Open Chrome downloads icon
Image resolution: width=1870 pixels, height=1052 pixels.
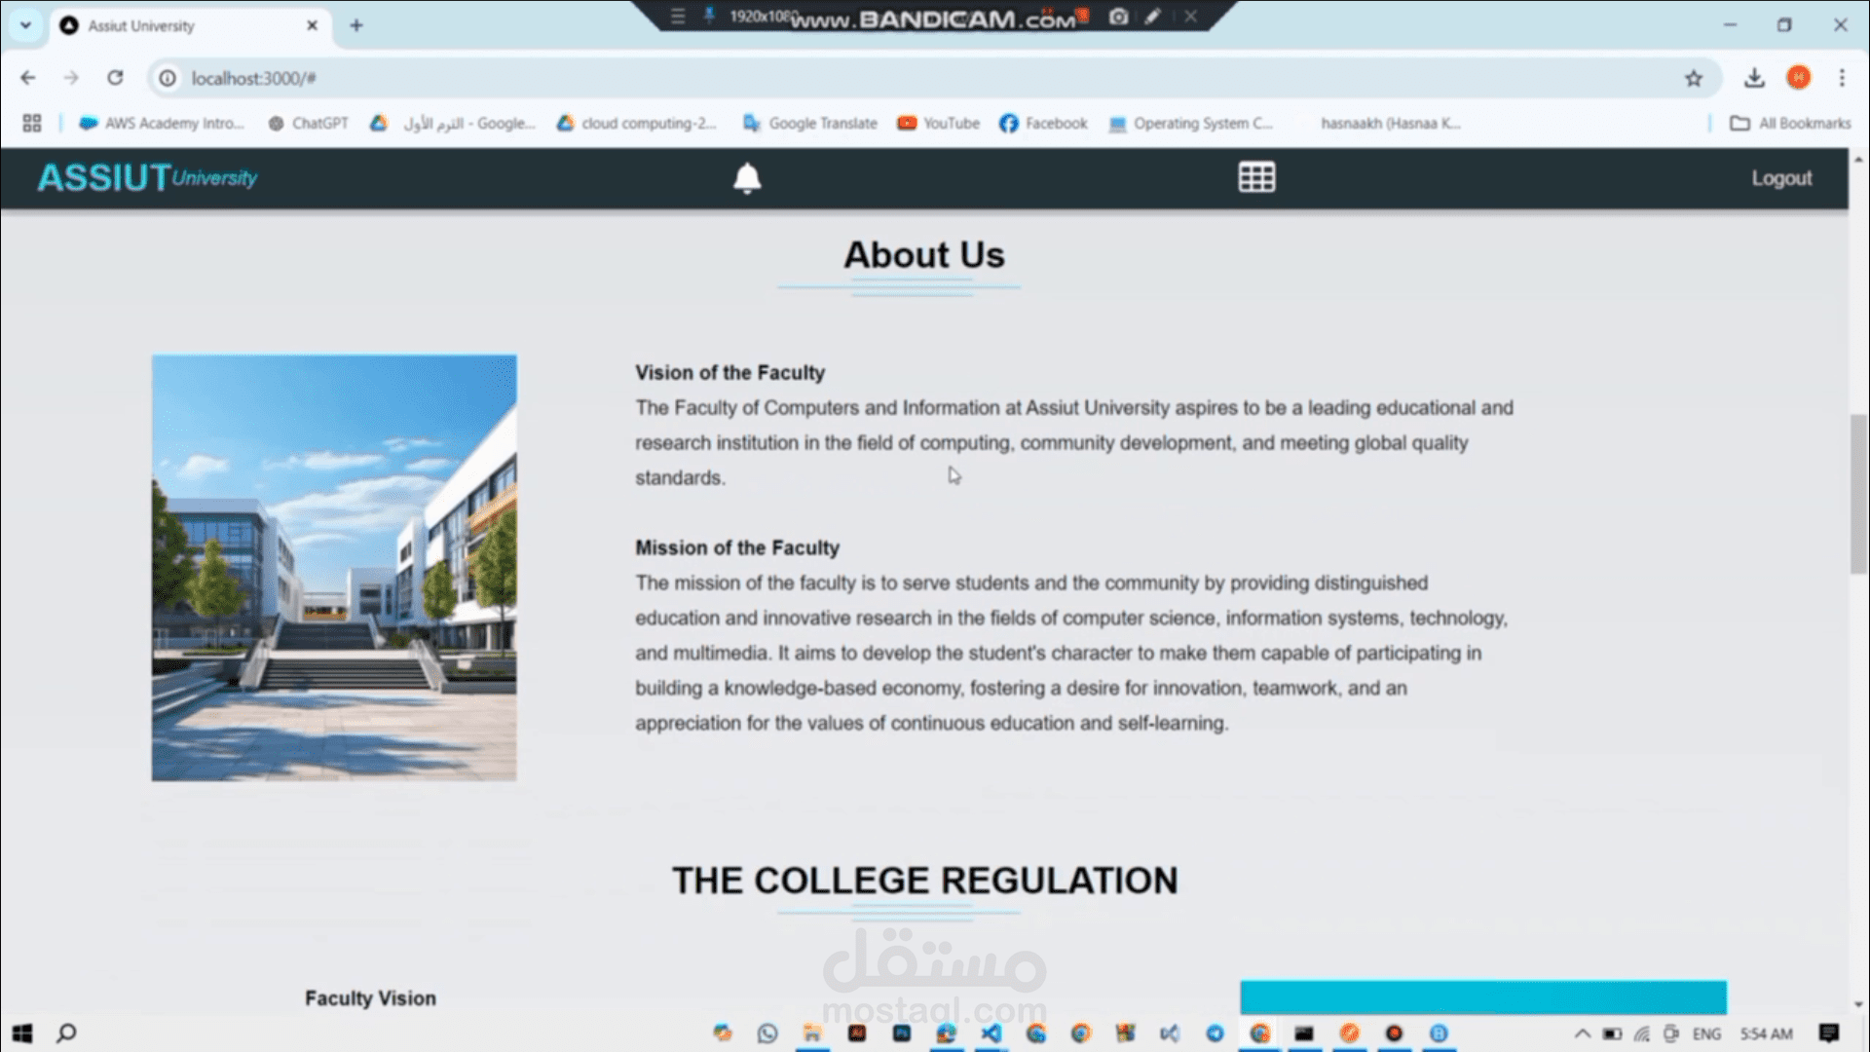pyautogui.click(x=1754, y=78)
